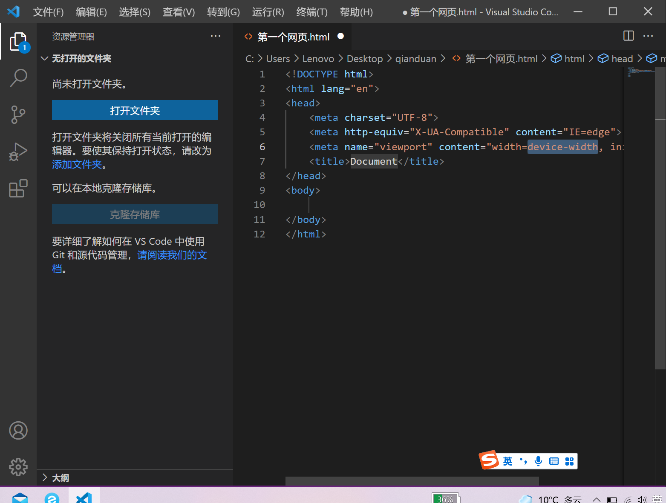Open the browser icon in the taskbar
666x503 pixels.
point(52,498)
